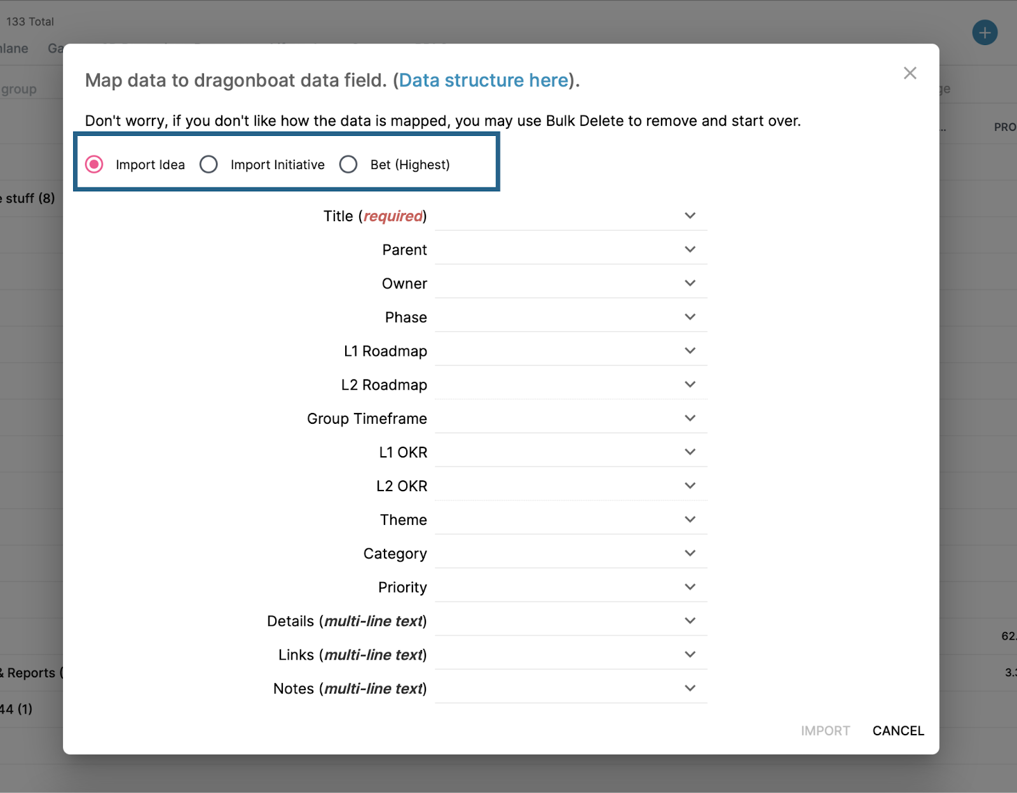
Task: Expand the Group Timeframe dropdown
Action: (x=571, y=418)
